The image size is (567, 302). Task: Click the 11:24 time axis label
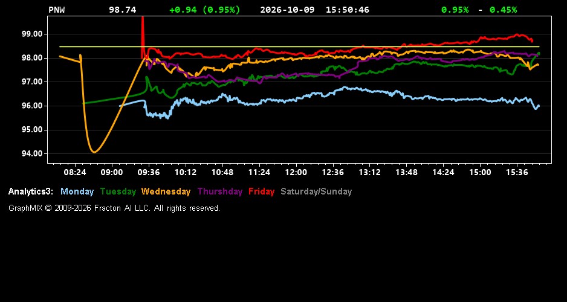259,172
